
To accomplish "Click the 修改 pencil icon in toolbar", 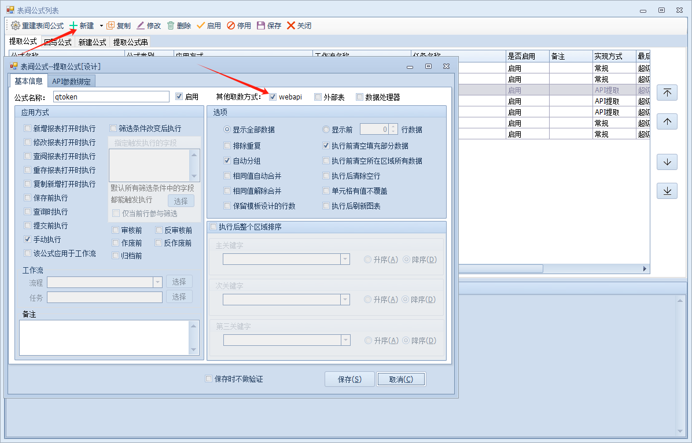I will [x=141, y=26].
